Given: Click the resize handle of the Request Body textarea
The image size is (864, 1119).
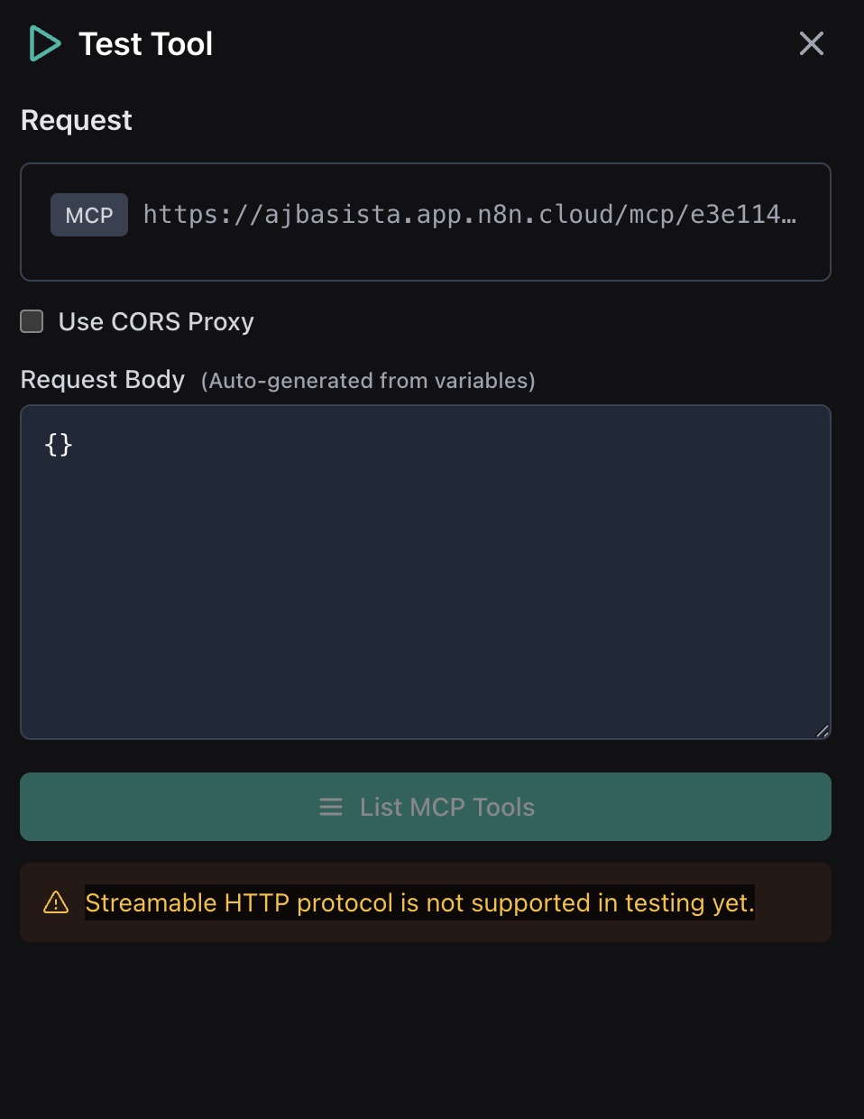Looking at the screenshot, I should [x=822, y=731].
